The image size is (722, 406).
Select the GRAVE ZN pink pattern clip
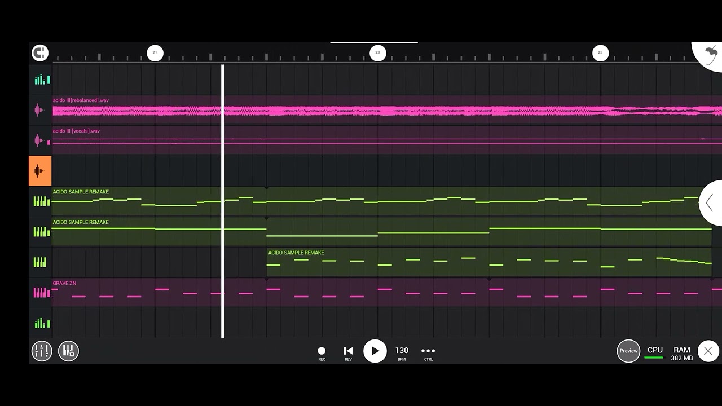[x=387, y=293]
